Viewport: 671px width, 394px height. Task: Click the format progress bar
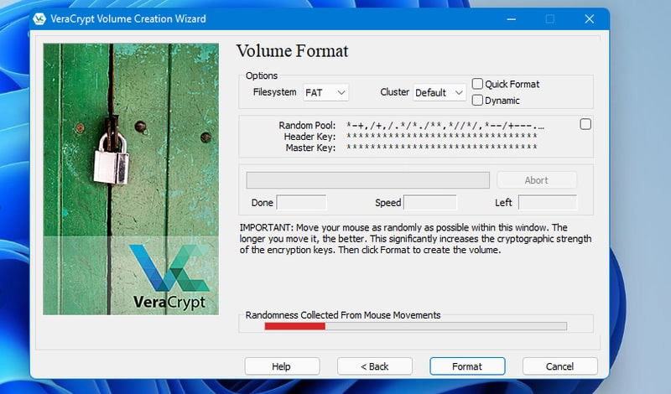(367, 180)
